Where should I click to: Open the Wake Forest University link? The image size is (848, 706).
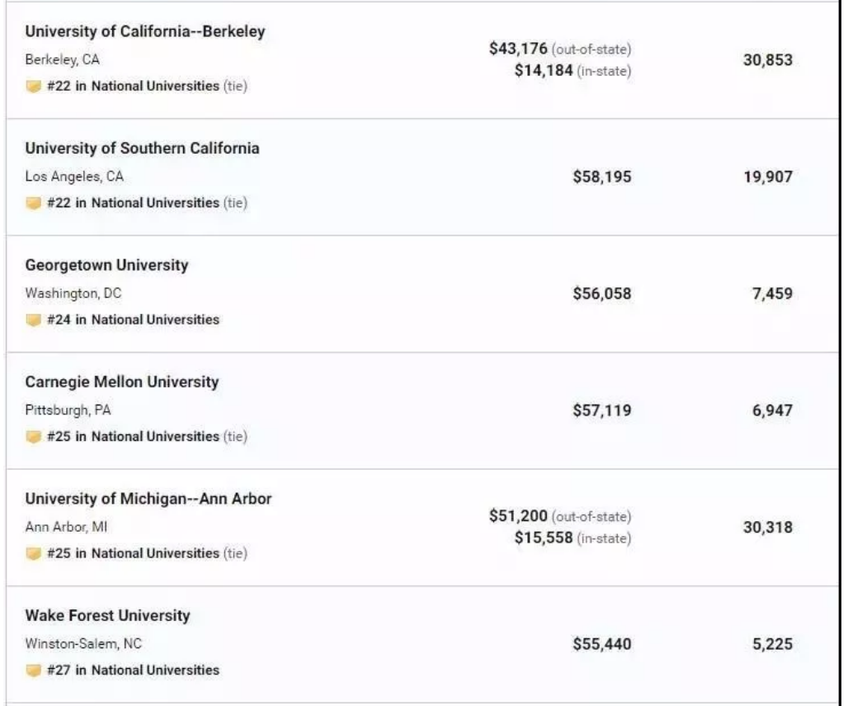coord(107,616)
